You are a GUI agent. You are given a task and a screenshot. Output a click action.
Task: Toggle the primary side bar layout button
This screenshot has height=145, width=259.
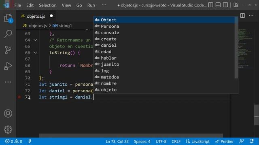pyautogui.click(x=210, y=5)
